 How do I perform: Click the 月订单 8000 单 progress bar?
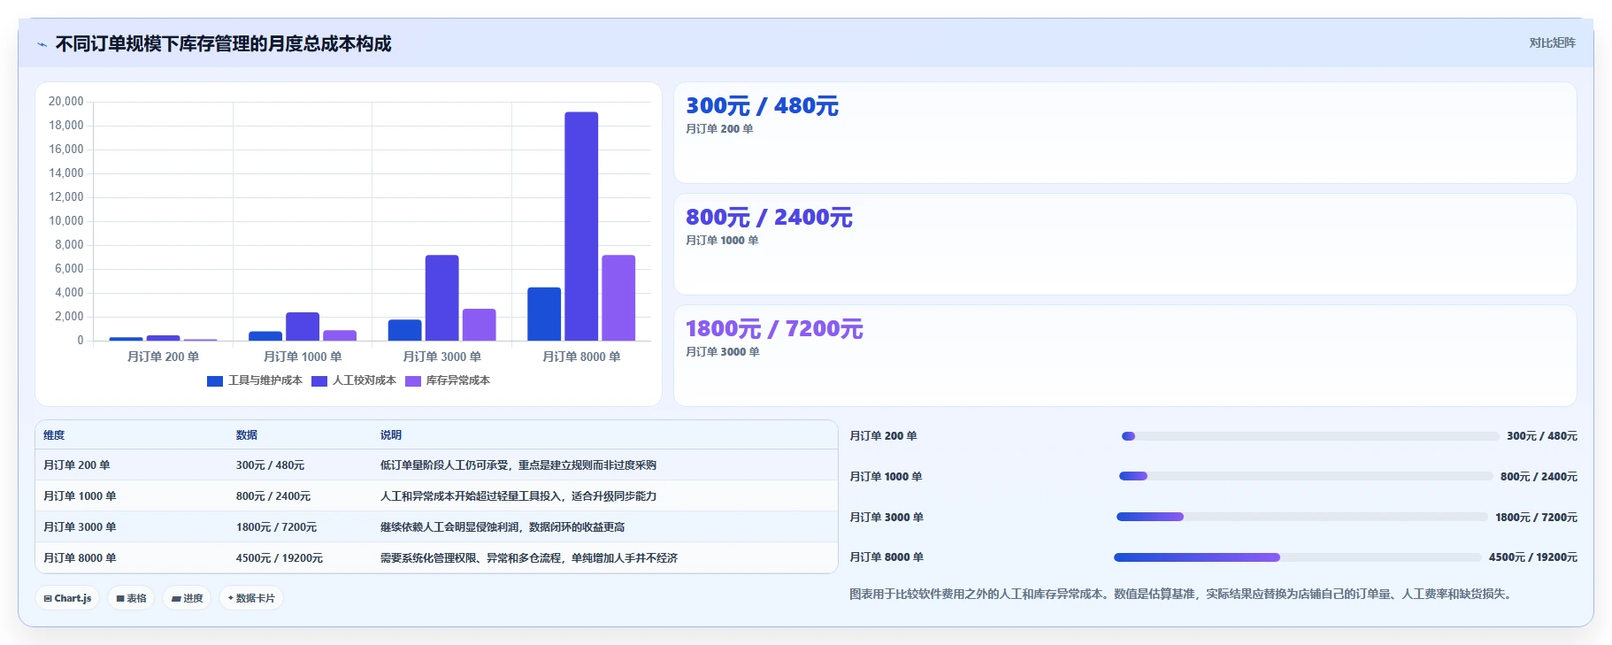[1298, 557]
